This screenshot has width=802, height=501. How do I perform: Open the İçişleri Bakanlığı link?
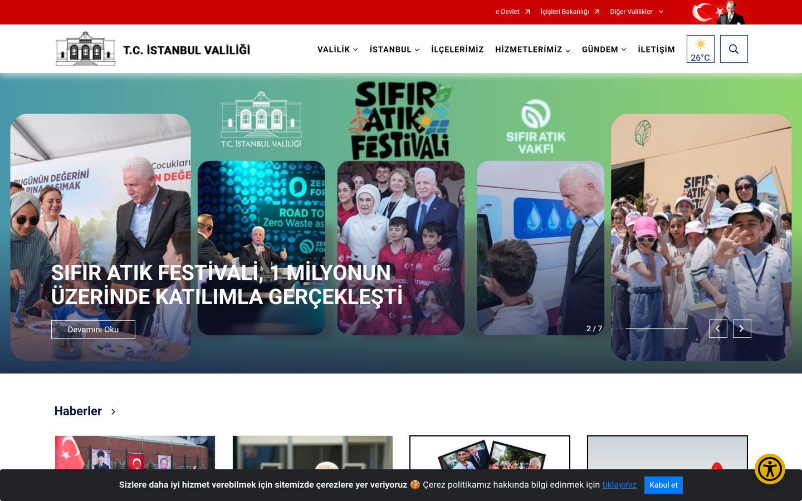pyautogui.click(x=565, y=12)
